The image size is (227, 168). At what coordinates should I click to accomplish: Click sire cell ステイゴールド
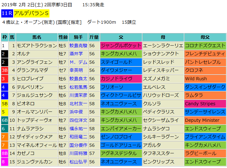pyautogui.click(x=121, y=62)
